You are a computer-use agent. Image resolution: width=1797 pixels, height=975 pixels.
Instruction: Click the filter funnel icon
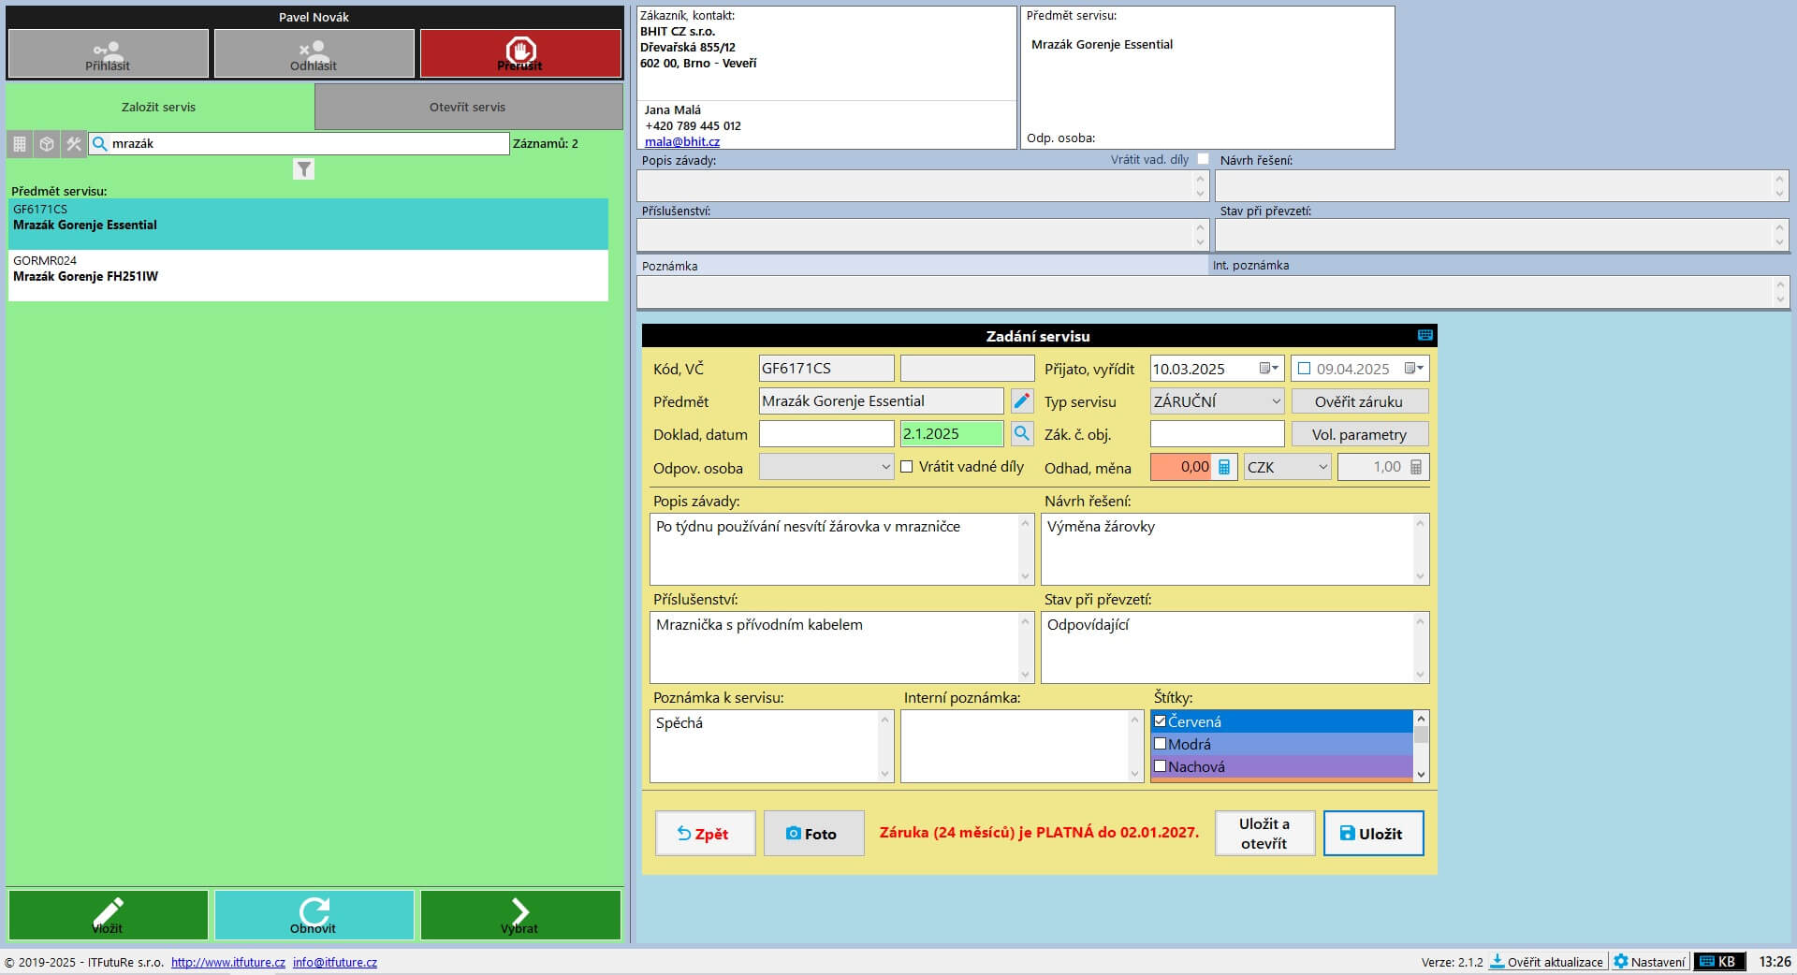303,168
